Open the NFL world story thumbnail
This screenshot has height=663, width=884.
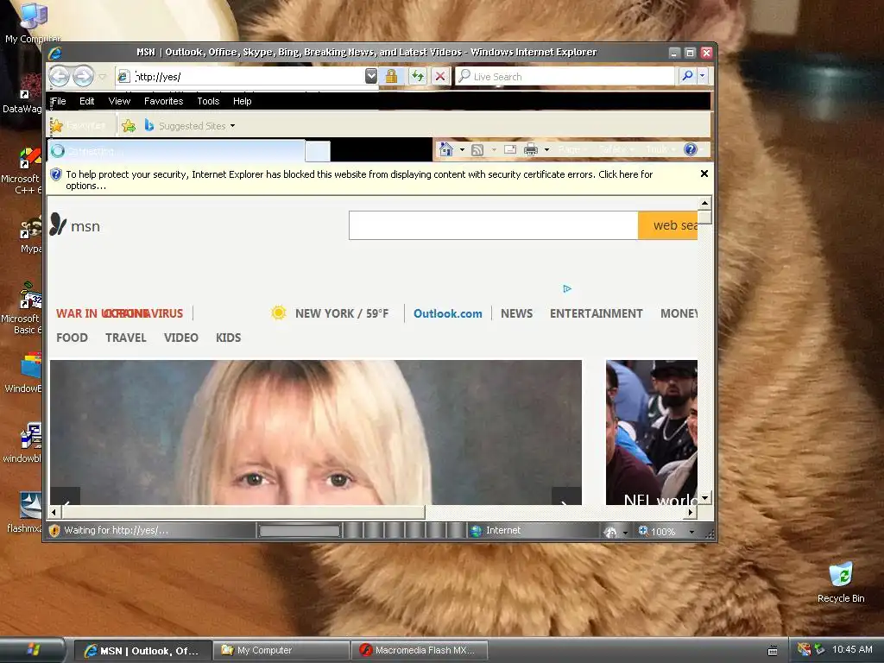(x=652, y=433)
